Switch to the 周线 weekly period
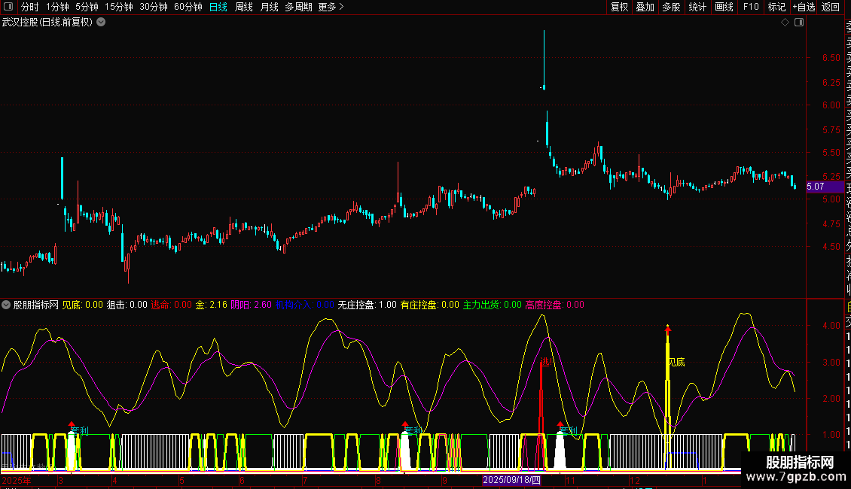The height and width of the screenshot is (489, 851). pyautogui.click(x=244, y=8)
